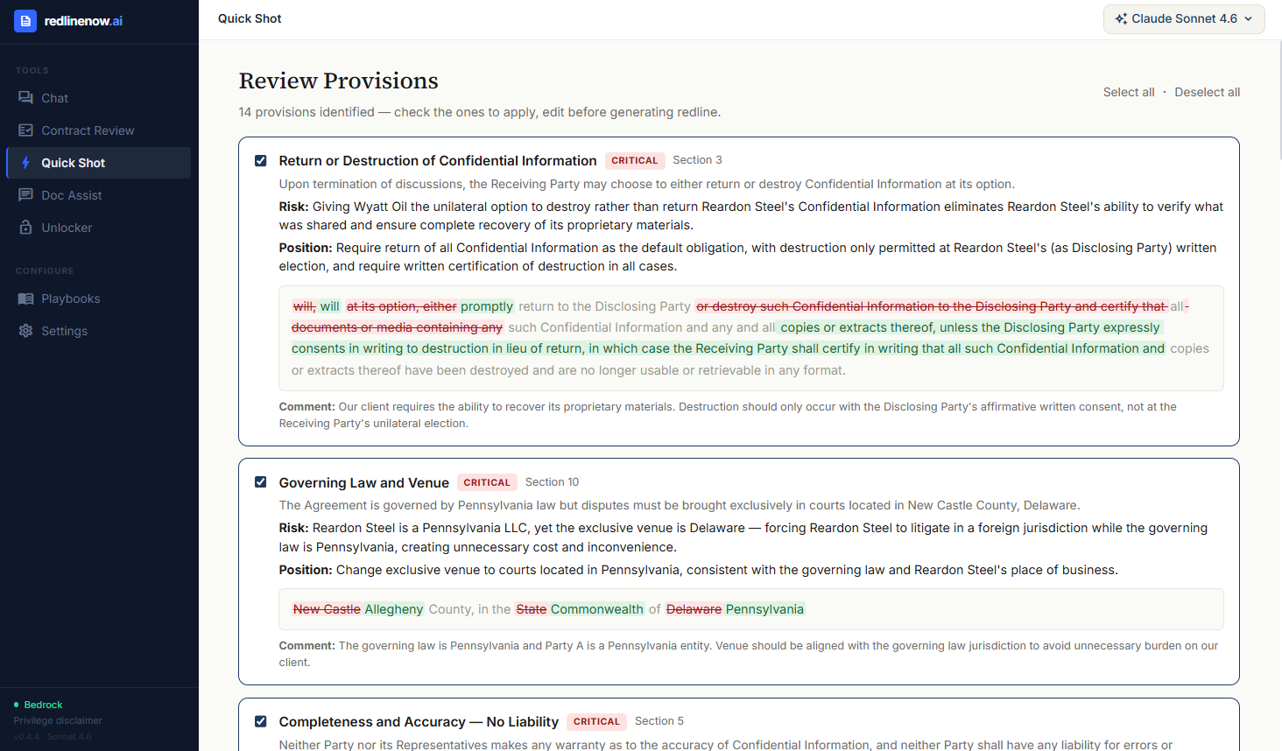Click the Quick Shot lightning icon

pos(27,162)
